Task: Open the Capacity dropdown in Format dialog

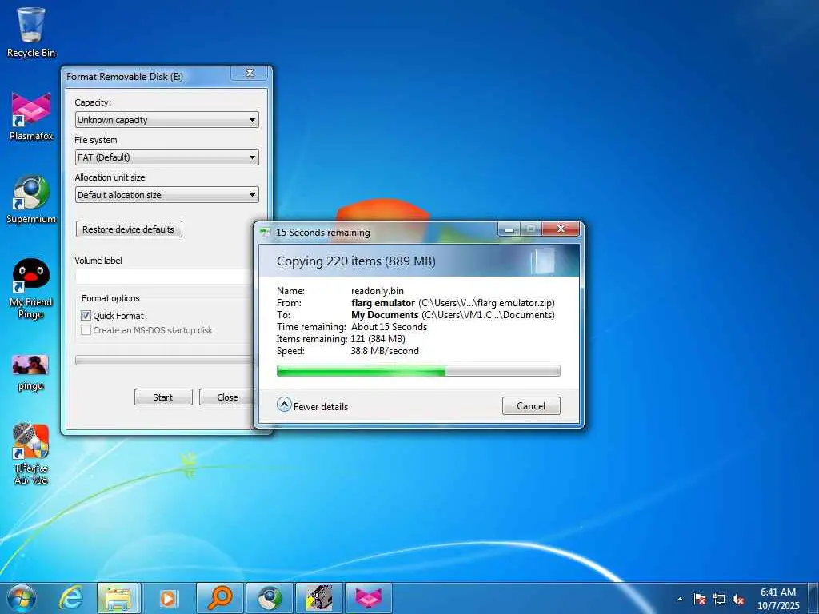Action: tap(166, 120)
